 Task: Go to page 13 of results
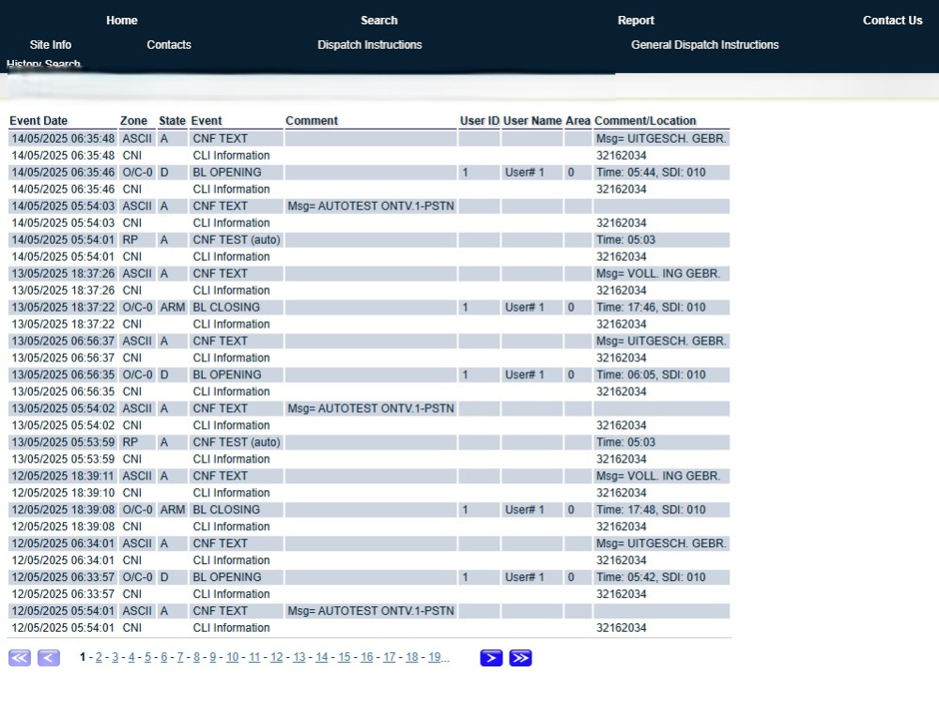(300, 657)
